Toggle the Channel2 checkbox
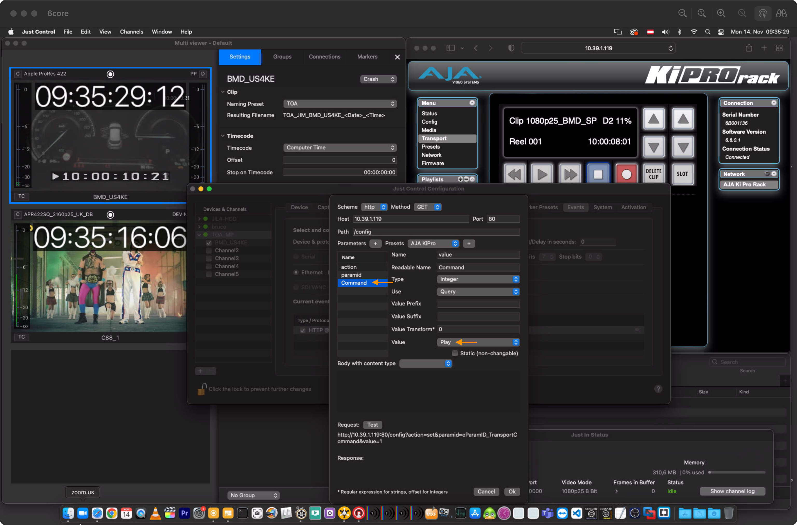Image resolution: width=797 pixels, height=525 pixels. click(209, 251)
